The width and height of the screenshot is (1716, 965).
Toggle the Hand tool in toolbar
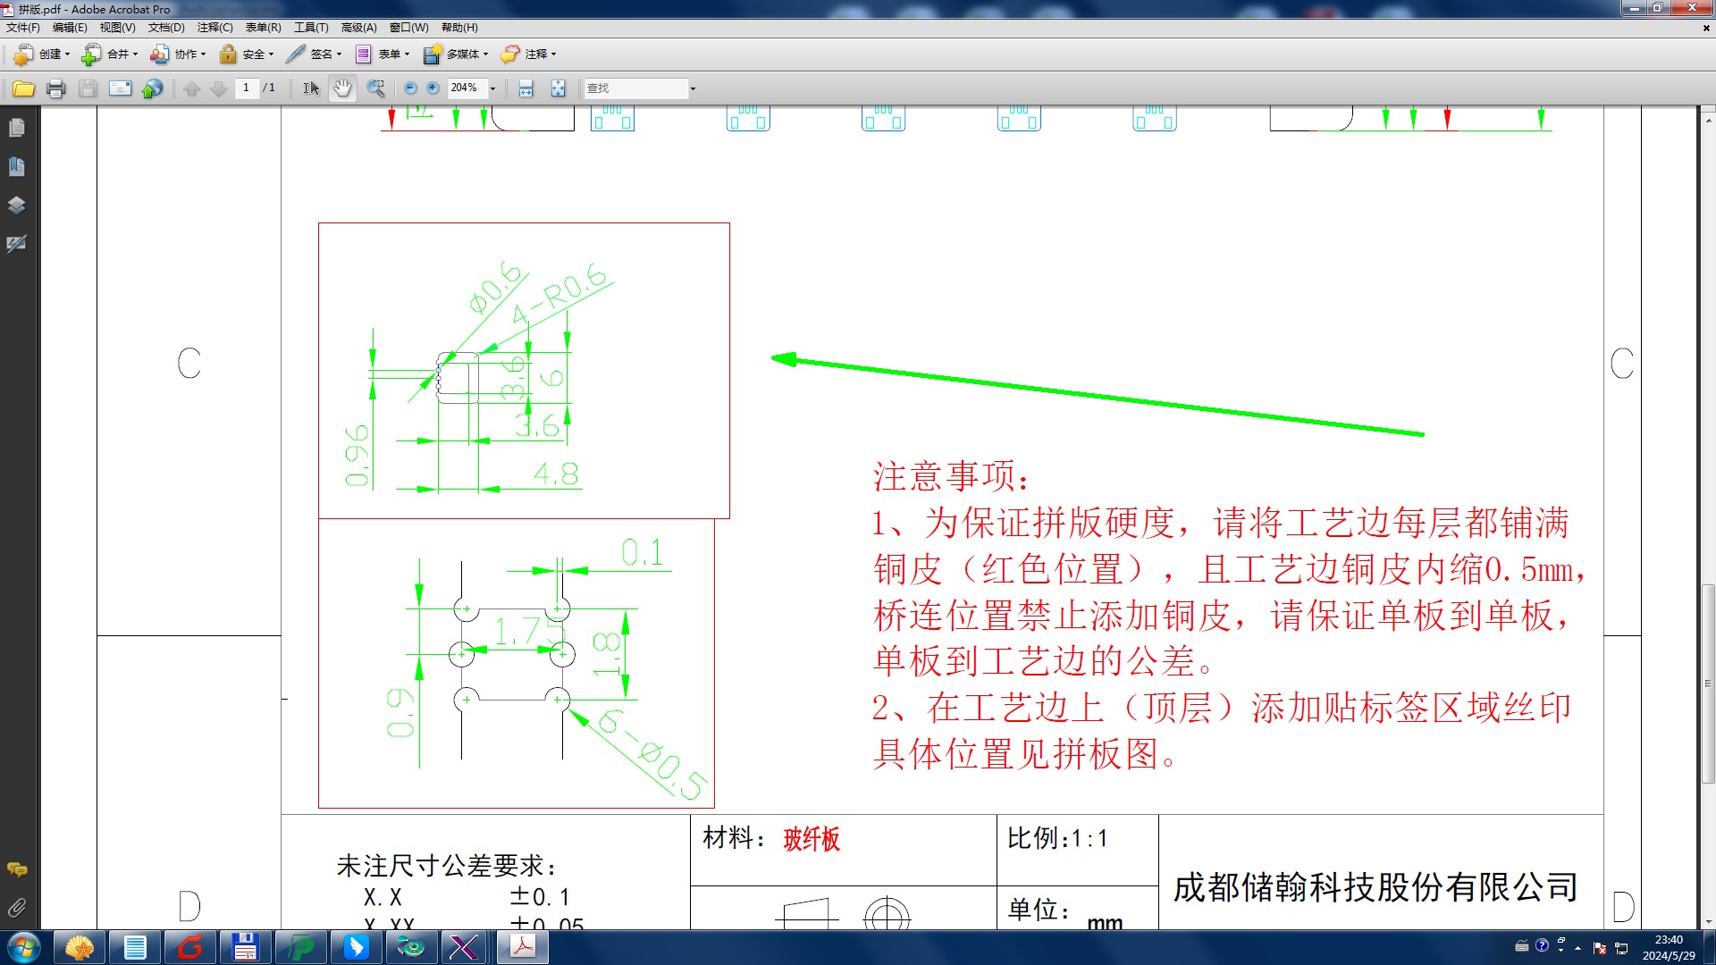pos(342,88)
